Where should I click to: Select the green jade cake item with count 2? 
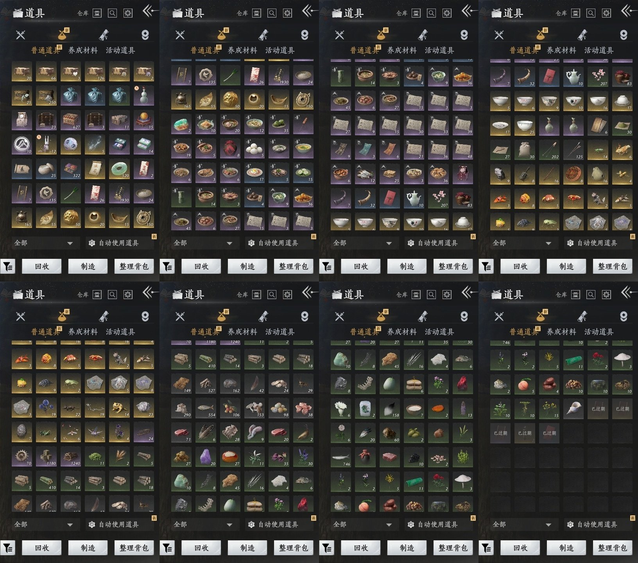pyautogui.click(x=181, y=124)
